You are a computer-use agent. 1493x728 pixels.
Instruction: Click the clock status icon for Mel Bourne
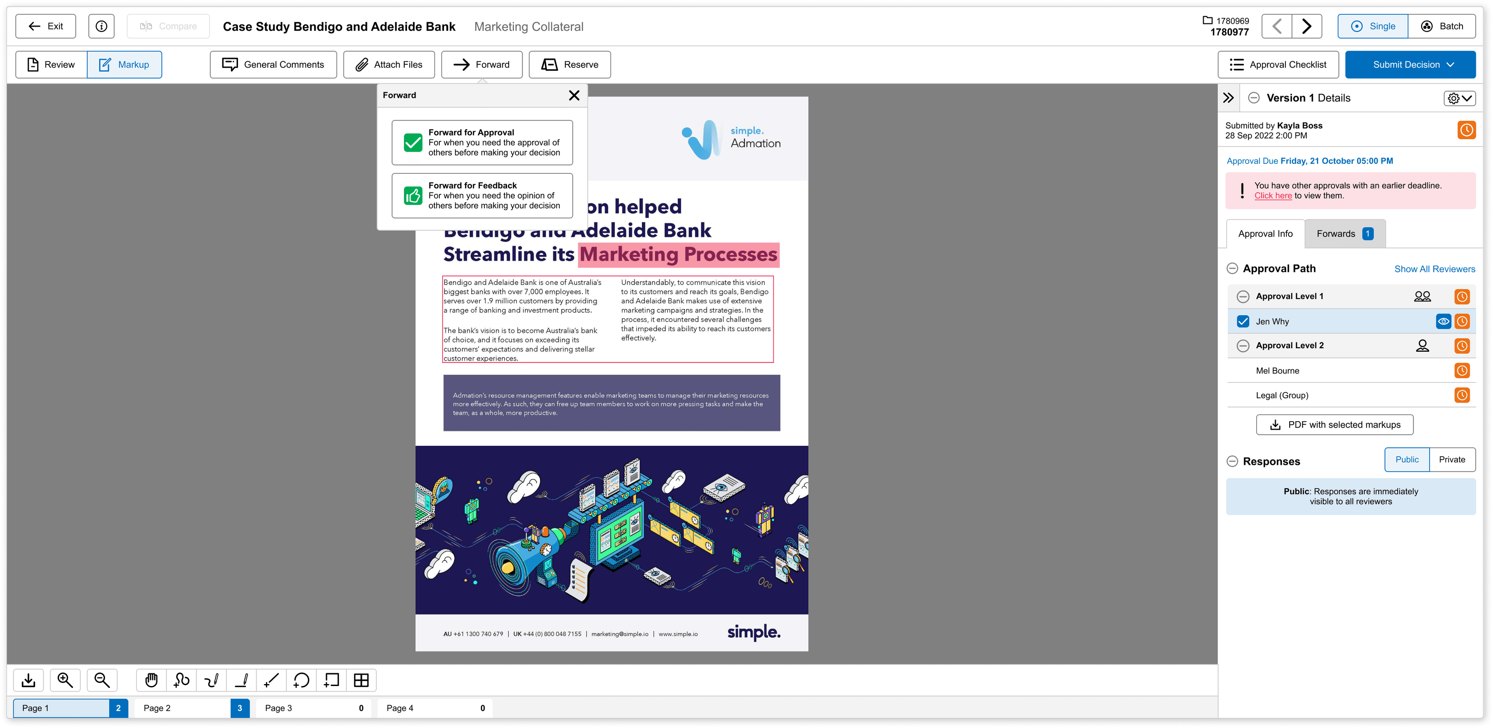[1462, 370]
